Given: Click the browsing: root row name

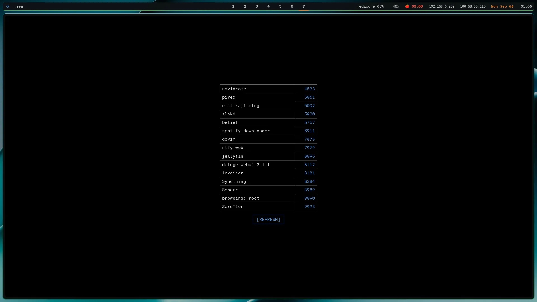Looking at the screenshot, I should tap(241, 198).
